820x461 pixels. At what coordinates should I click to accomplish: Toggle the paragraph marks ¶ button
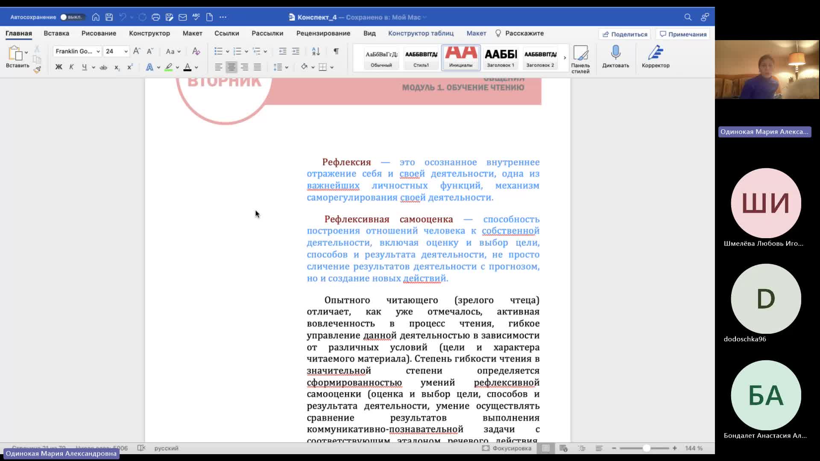click(x=336, y=51)
